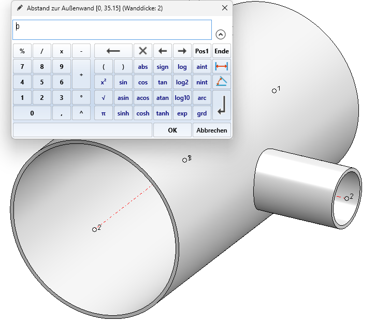The height and width of the screenshot is (322, 390).
Task: Click the exp function key
Action: pyautogui.click(x=182, y=113)
